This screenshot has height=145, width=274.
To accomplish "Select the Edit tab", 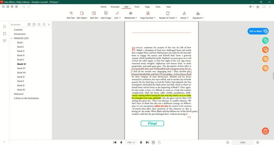I will (x=126, y=7).
